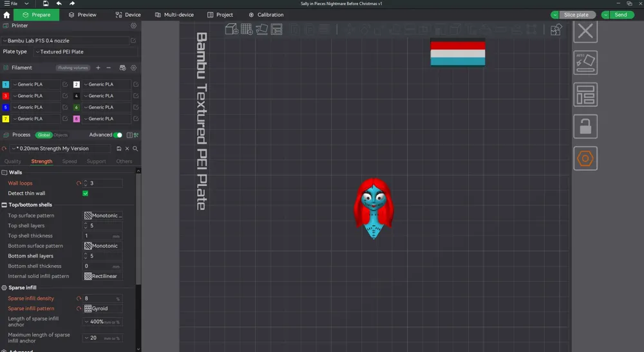Uncheck the Detect thin wall checkbox
Viewport: 644px width, 352px height.
86,193
